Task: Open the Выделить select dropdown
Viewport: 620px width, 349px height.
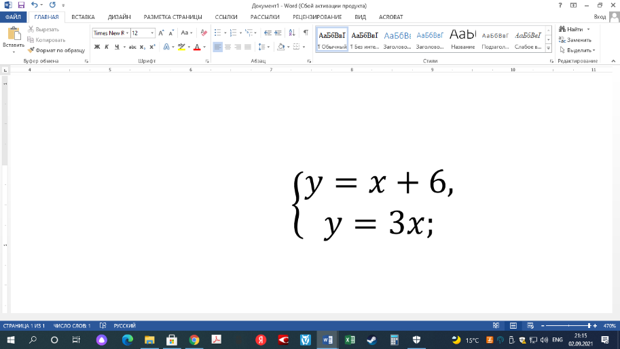Action: pyautogui.click(x=577, y=50)
